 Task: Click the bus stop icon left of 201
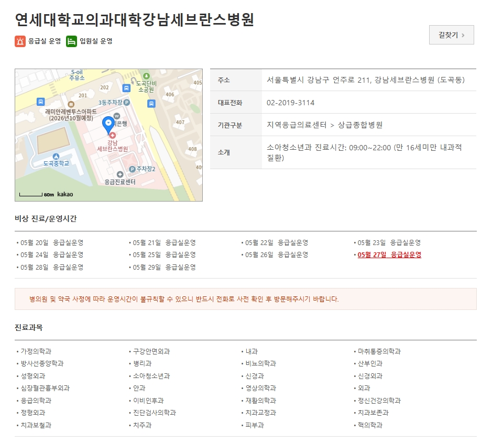(40, 102)
